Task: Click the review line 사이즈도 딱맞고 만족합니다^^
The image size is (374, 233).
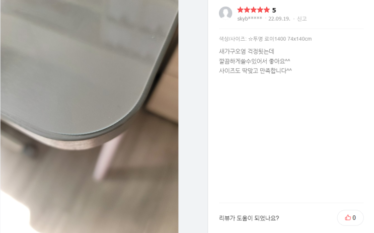Action: [255, 70]
